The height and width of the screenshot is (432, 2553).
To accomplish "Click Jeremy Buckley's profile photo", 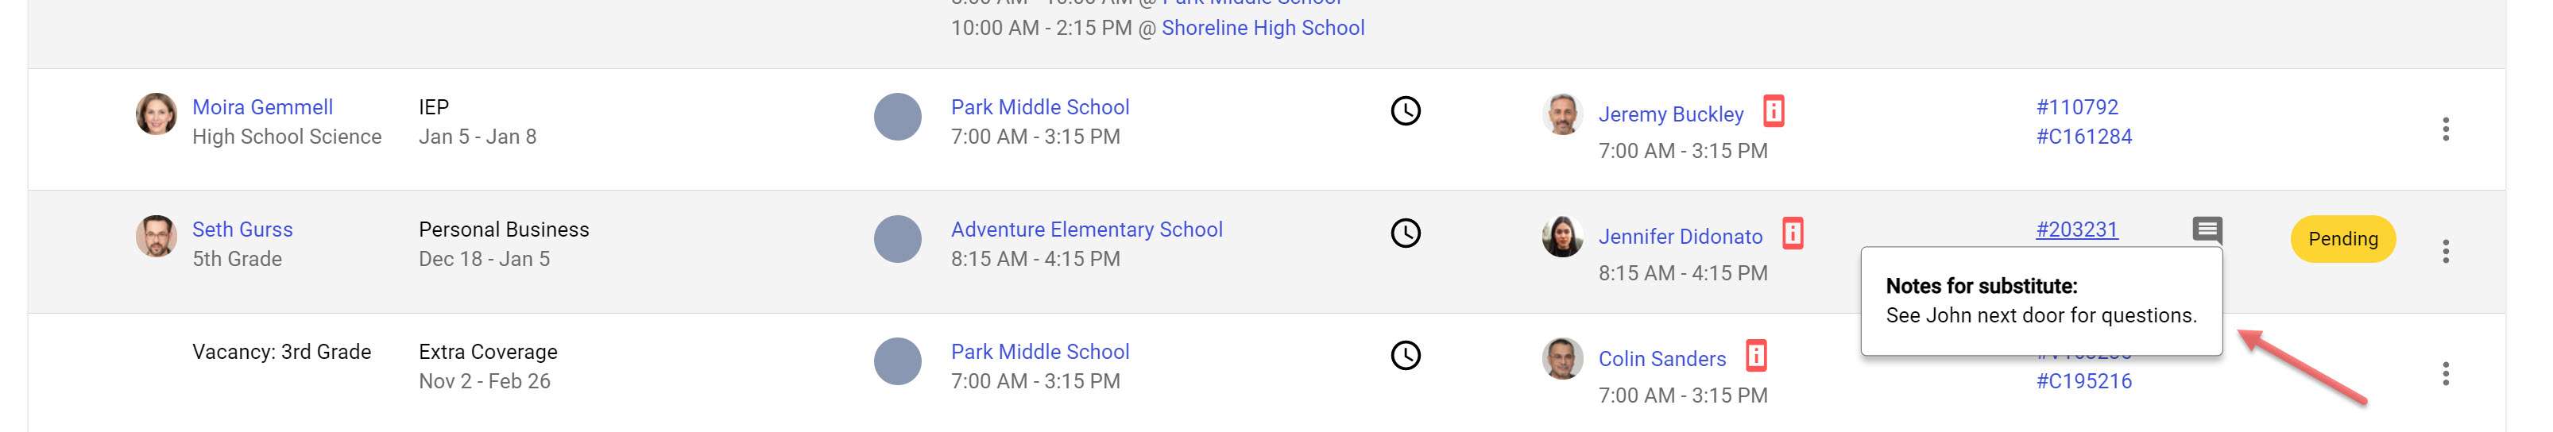I will 1563,114.
